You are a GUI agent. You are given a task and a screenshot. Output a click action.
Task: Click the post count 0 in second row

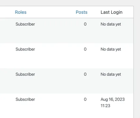pos(85,49)
